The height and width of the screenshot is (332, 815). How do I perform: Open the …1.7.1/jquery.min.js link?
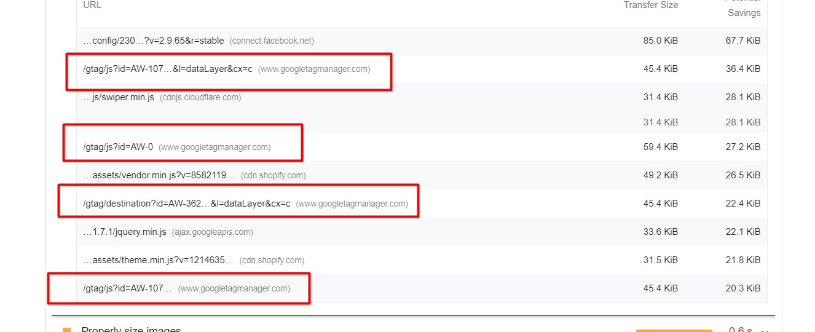coord(125,232)
